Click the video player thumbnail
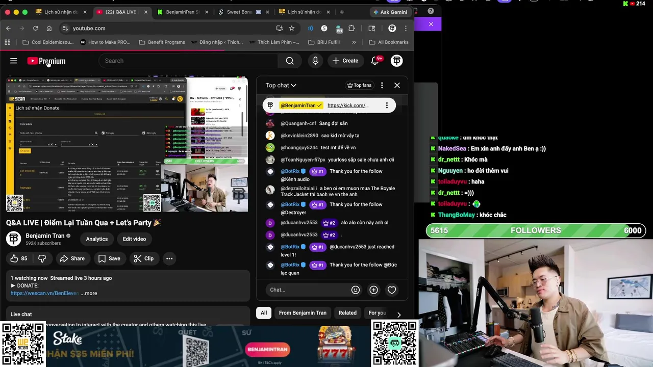The height and width of the screenshot is (367, 653). [x=127, y=144]
